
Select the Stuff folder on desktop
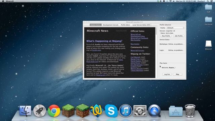[x=208, y=8]
